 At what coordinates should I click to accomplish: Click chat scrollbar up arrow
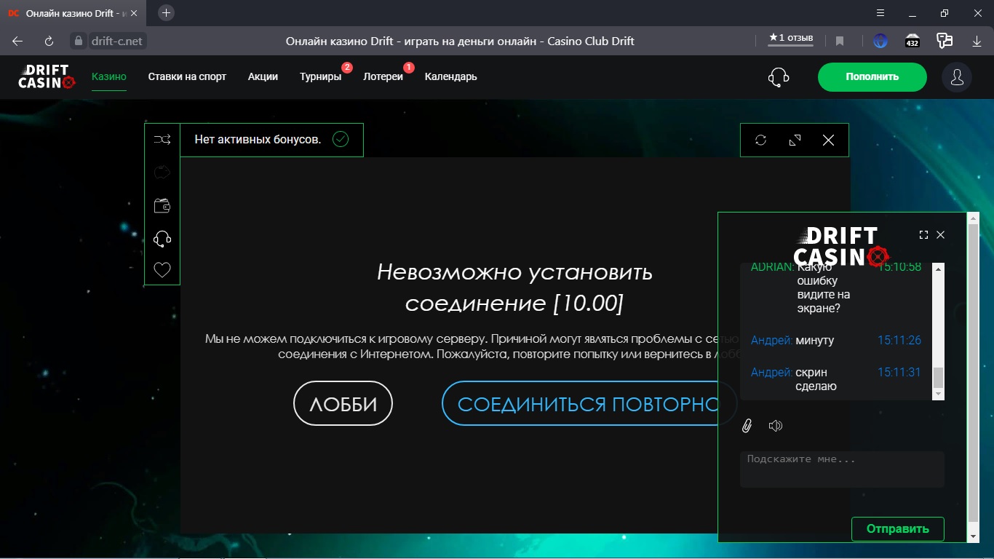click(x=939, y=269)
